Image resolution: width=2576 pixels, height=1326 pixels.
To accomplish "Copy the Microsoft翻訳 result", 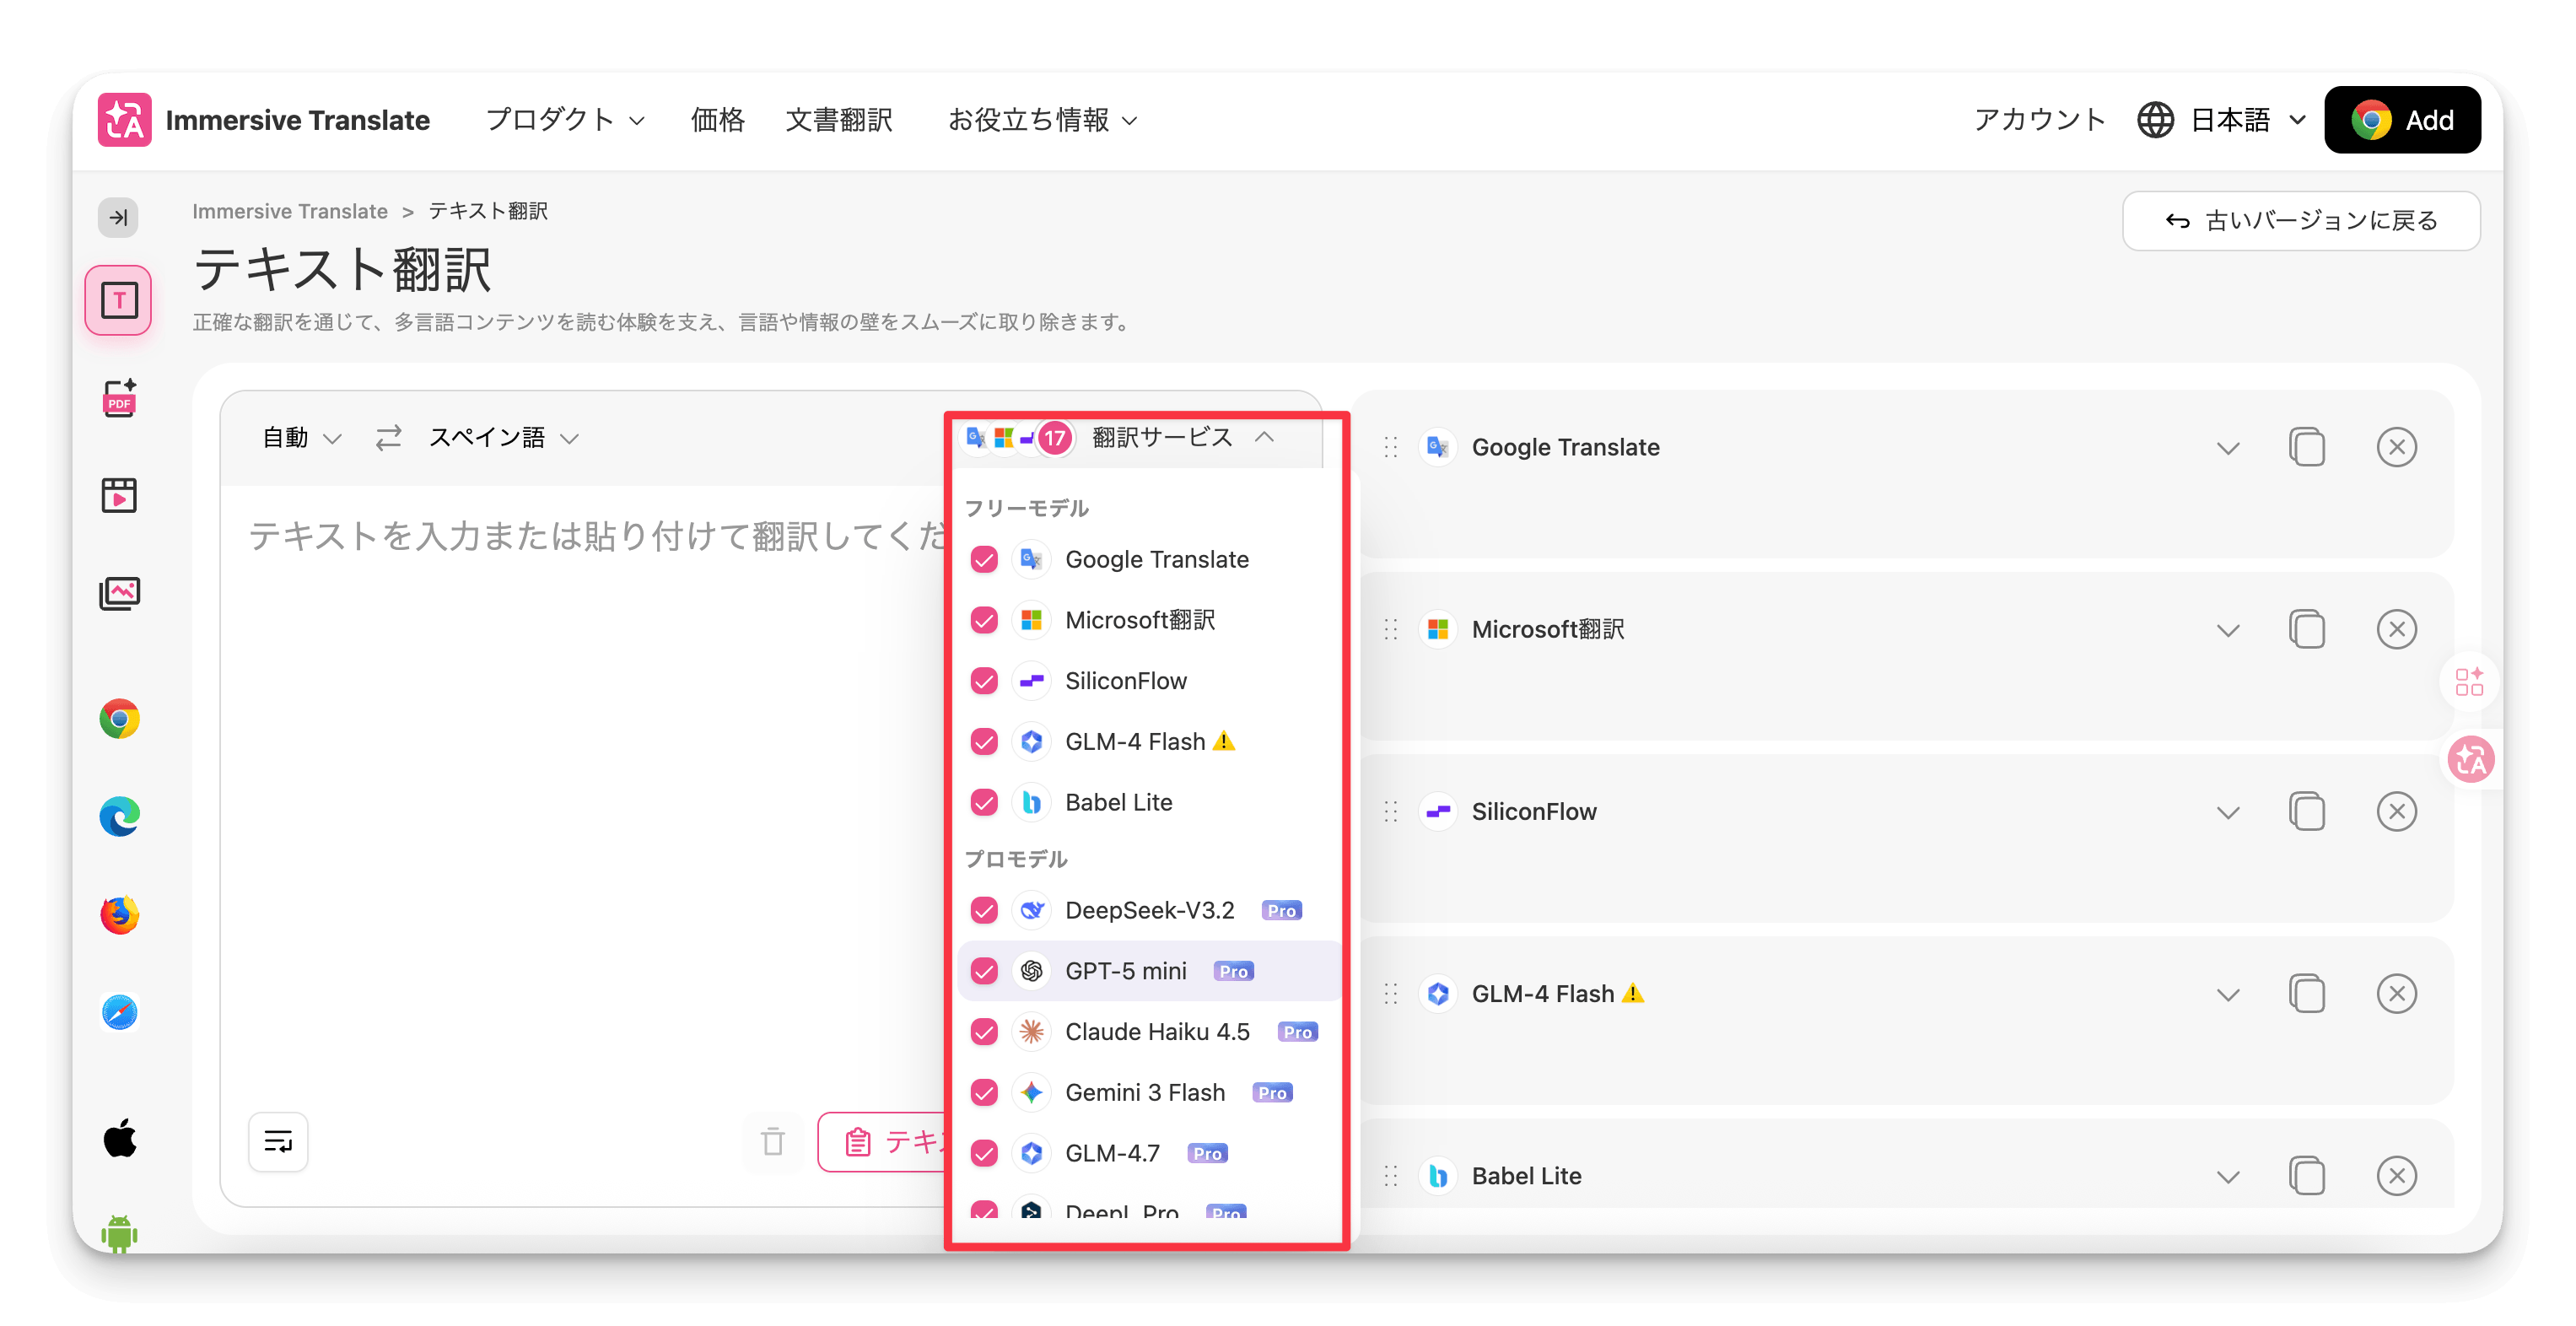I will (2307, 629).
